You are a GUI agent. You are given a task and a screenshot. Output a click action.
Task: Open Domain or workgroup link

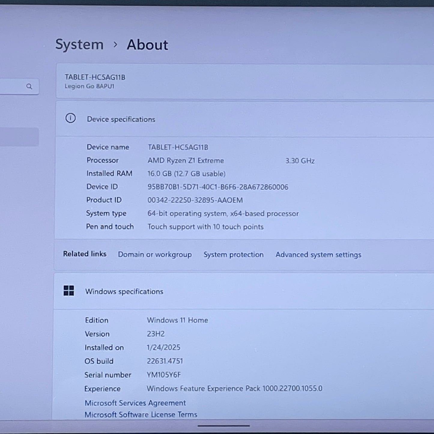point(155,254)
